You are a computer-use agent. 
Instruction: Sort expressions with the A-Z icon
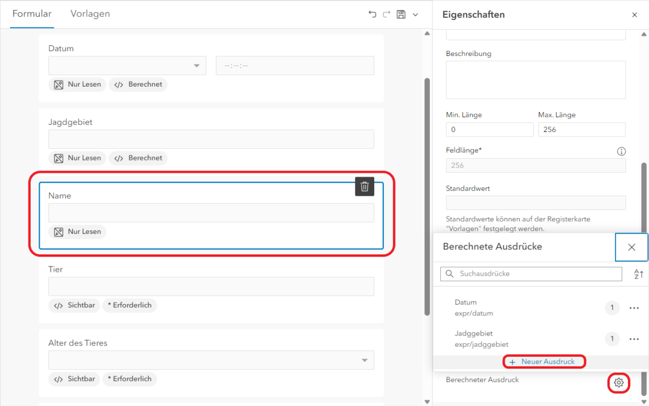(639, 274)
